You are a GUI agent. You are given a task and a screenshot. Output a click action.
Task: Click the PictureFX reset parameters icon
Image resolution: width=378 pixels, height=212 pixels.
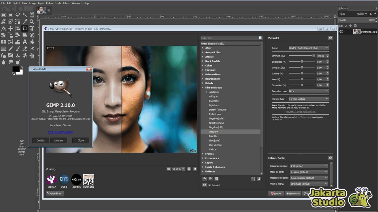point(330,38)
